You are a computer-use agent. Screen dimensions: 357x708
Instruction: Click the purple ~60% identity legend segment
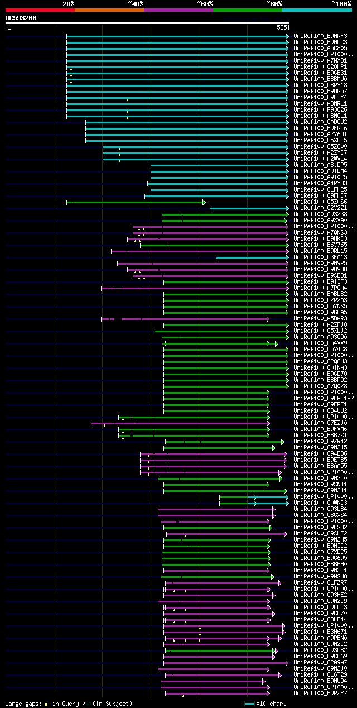click(178, 9)
